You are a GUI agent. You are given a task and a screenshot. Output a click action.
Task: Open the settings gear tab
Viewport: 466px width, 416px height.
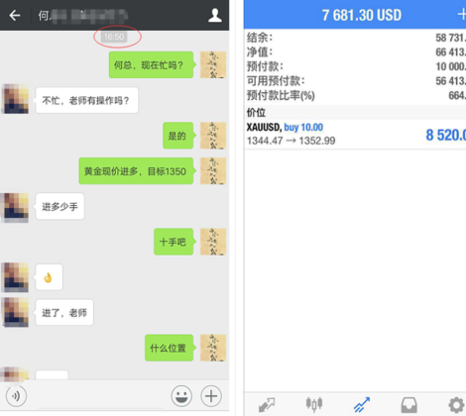tap(457, 405)
